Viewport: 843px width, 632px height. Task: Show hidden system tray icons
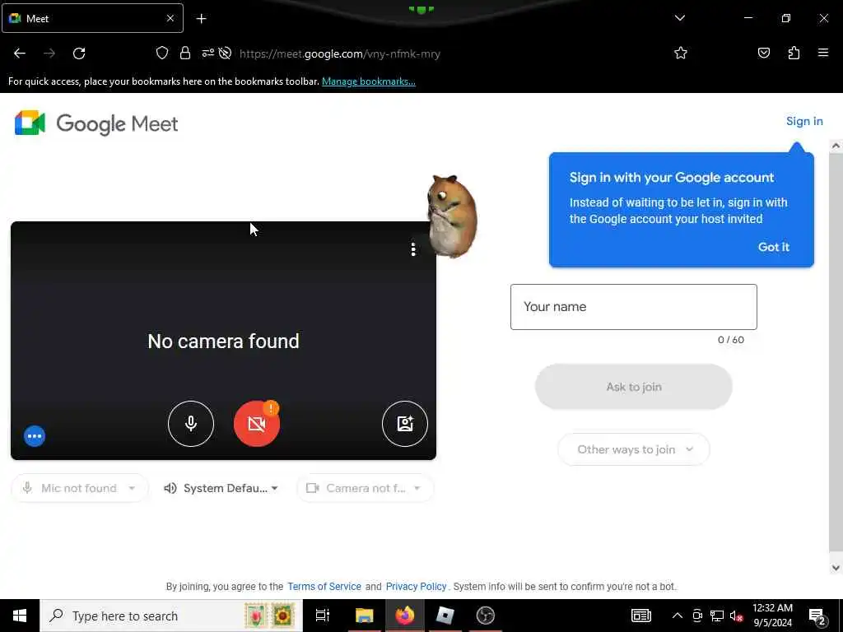pos(678,616)
